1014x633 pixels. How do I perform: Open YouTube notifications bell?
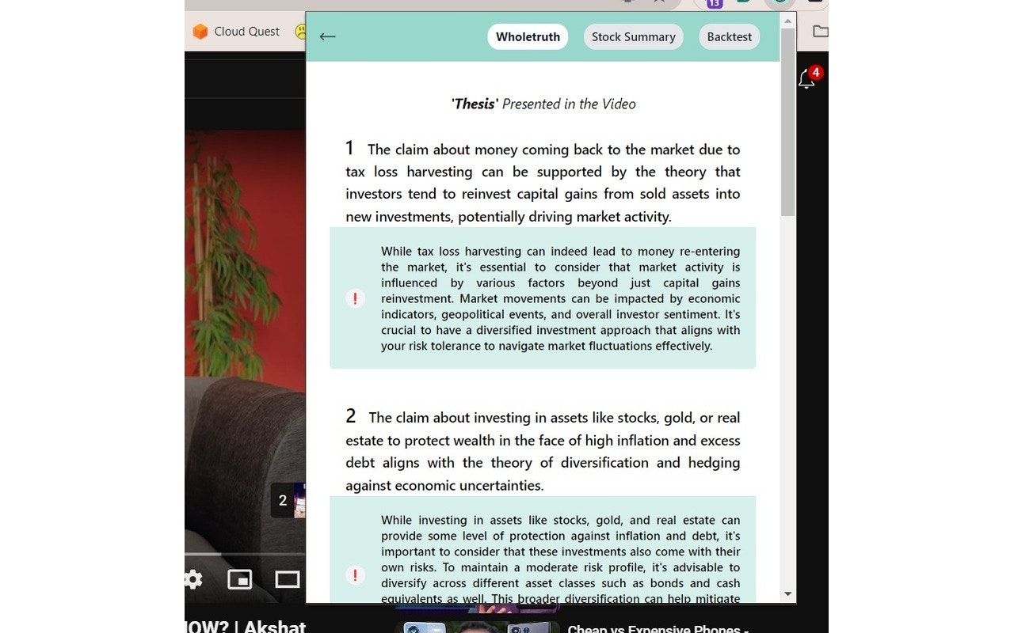coord(806,78)
